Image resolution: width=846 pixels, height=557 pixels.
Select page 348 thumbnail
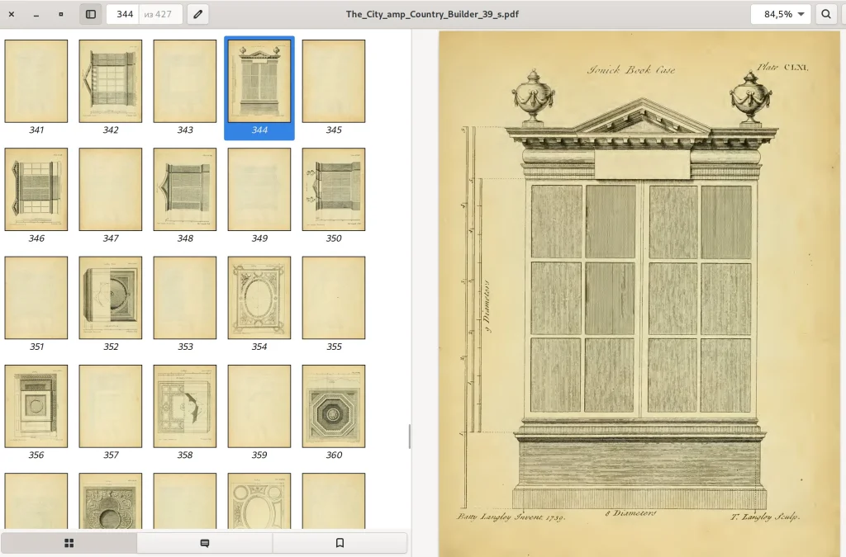tap(185, 189)
